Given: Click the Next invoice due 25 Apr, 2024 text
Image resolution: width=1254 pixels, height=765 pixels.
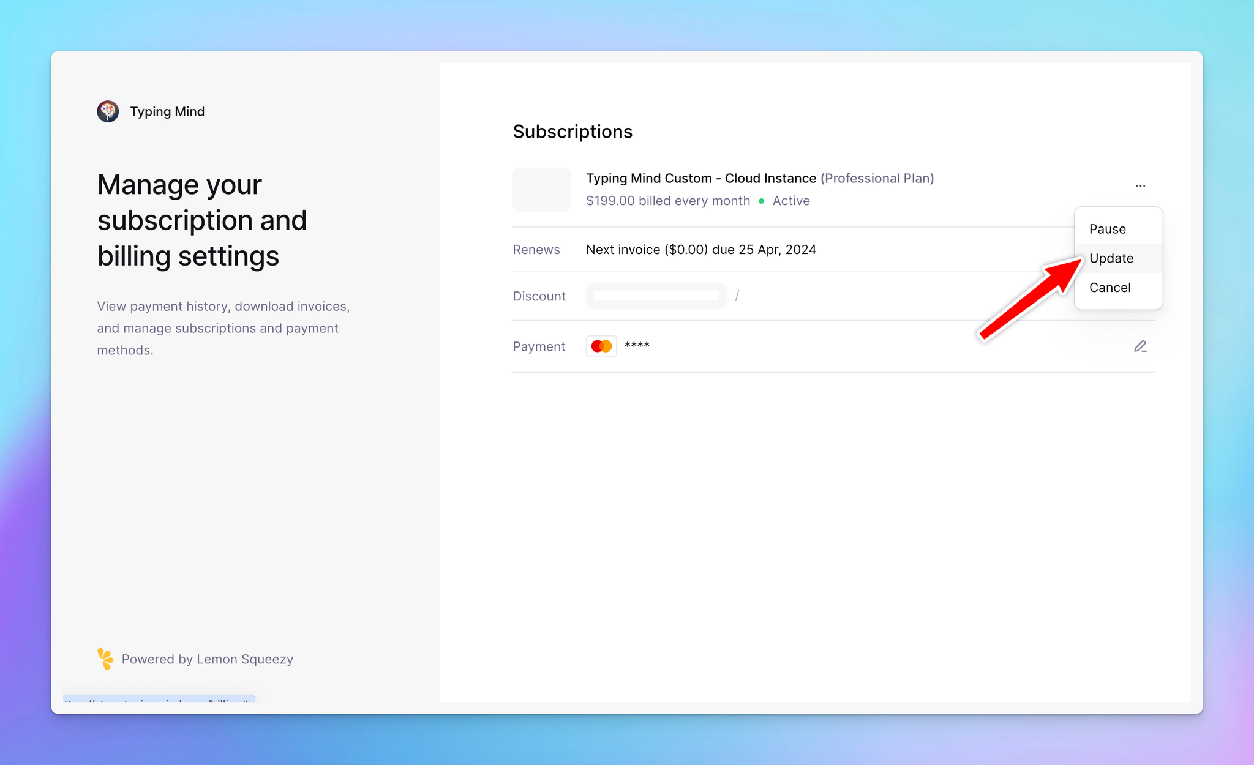Looking at the screenshot, I should (701, 250).
